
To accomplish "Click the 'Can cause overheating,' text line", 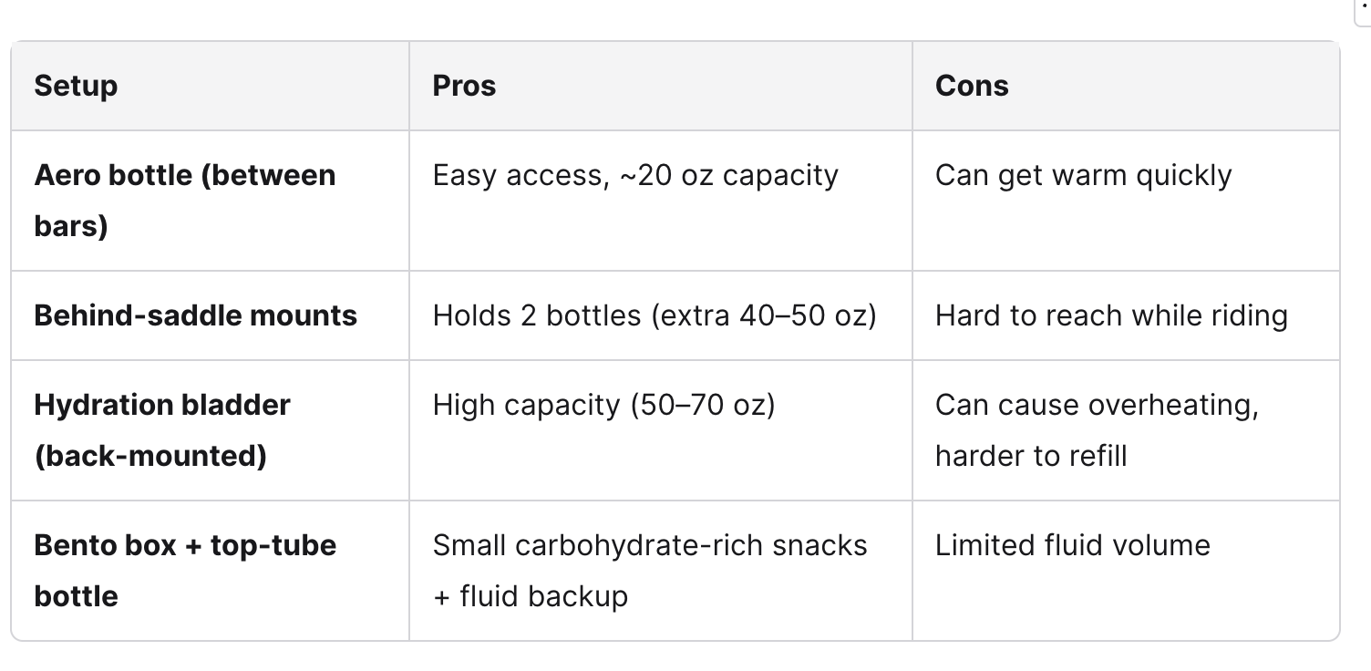I will coord(1097,405).
